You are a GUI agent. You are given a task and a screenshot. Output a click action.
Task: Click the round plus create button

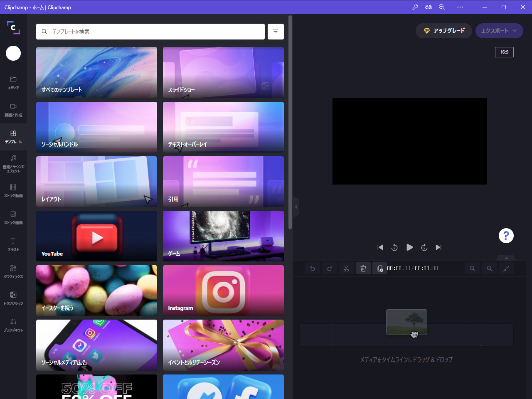point(13,53)
